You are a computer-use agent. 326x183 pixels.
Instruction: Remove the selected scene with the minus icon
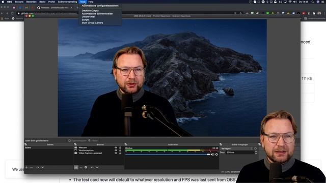pyautogui.click(x=32, y=167)
